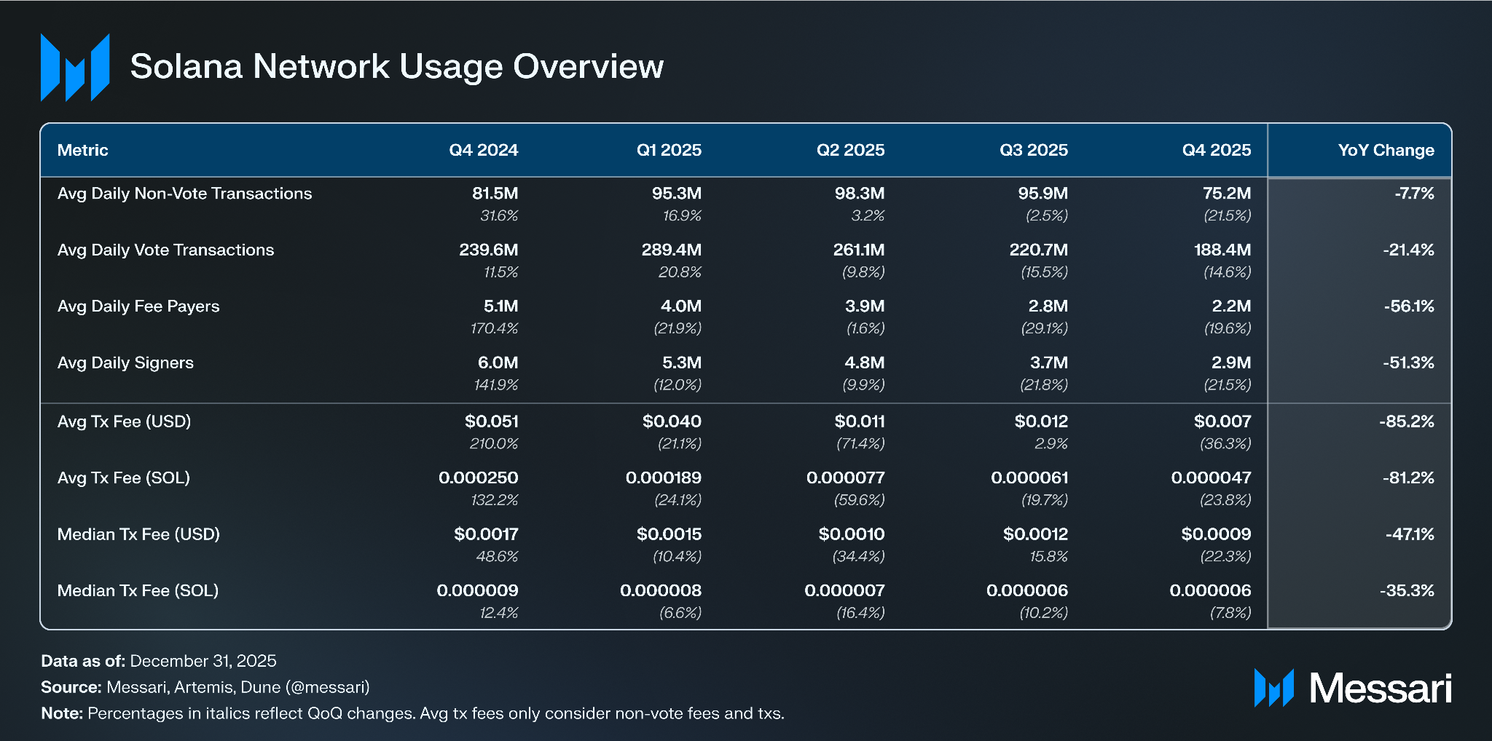This screenshot has width=1492, height=741.
Task: Click the 'Q4 2024' column header
Action: [x=483, y=150]
